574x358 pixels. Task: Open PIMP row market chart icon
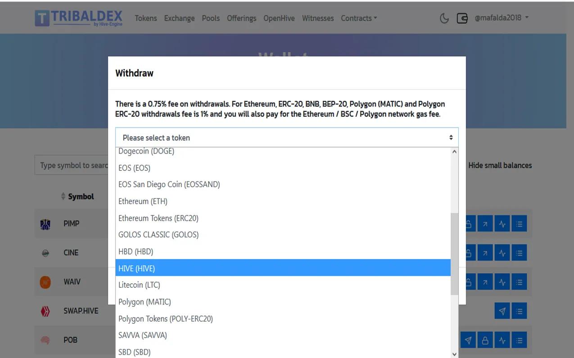pos(502,224)
